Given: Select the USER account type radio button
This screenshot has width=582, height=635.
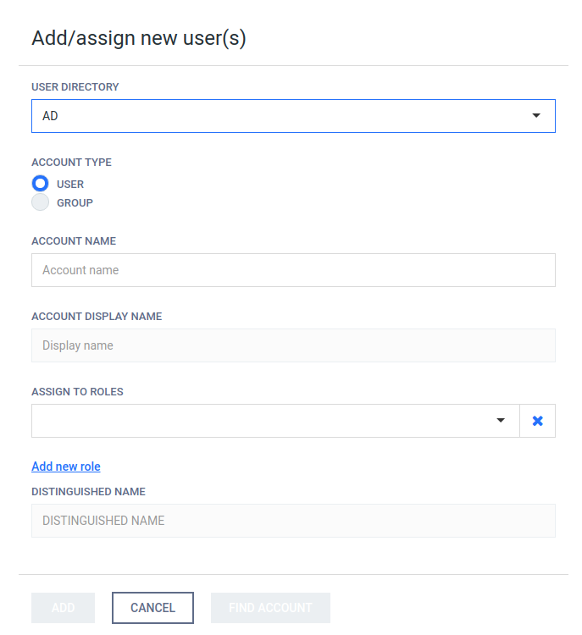Looking at the screenshot, I should tap(40, 184).
